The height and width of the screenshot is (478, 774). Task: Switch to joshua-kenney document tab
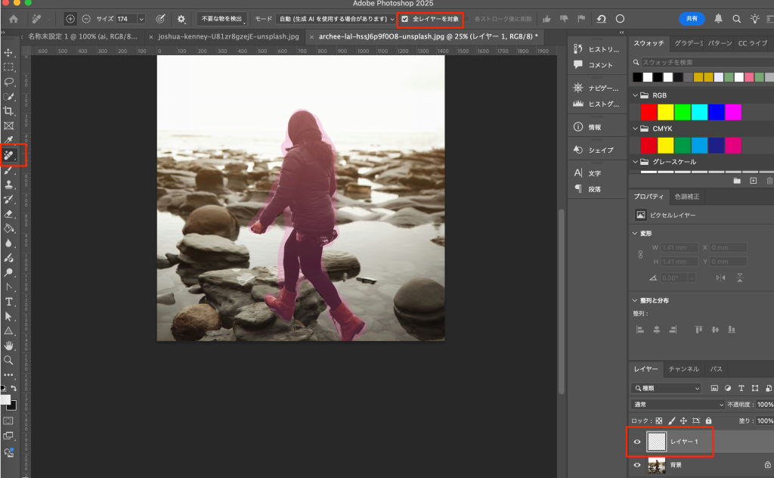click(228, 36)
